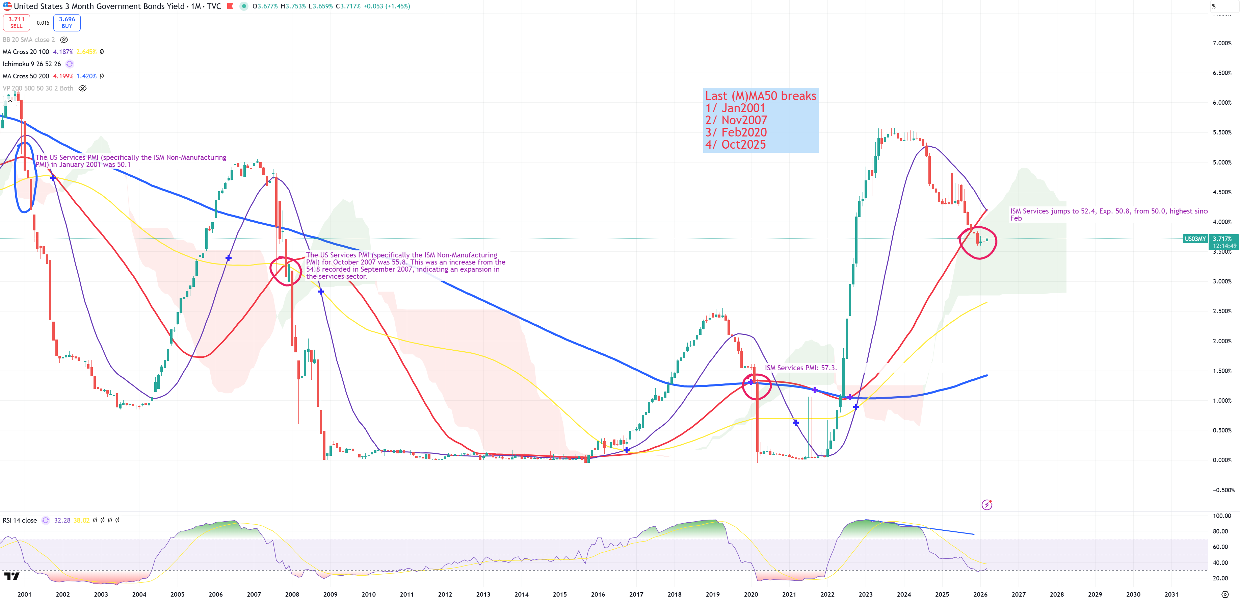Select the MA Cross 50 200 indicator label
The width and height of the screenshot is (1240, 601).
click(x=26, y=76)
